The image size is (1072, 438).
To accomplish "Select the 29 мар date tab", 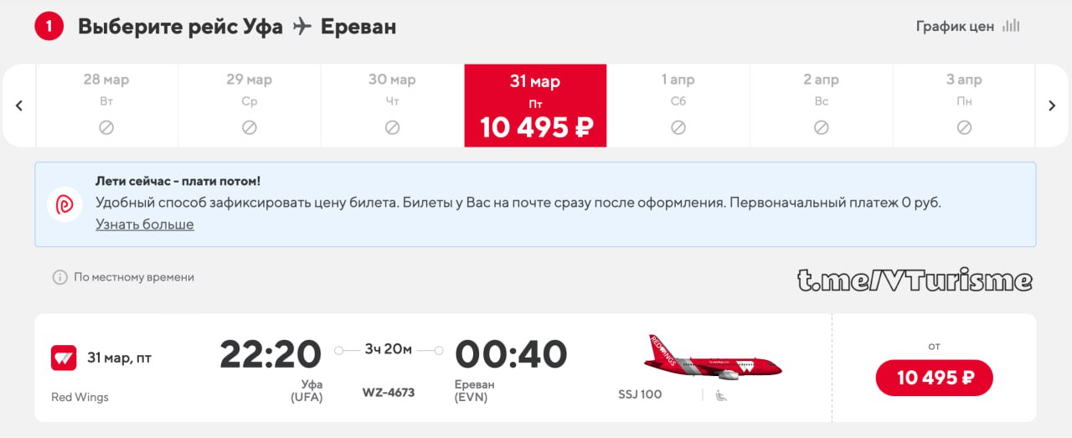I will (x=250, y=106).
